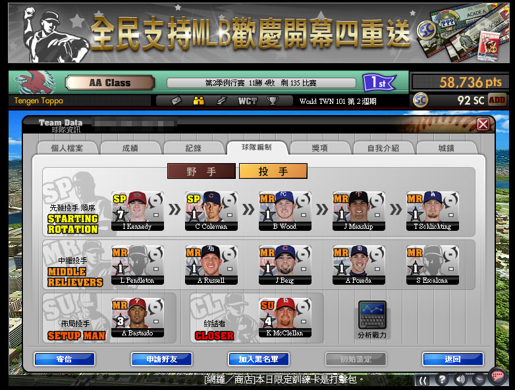Switch to the 記錄 tab
The image size is (515, 390).
click(x=194, y=148)
